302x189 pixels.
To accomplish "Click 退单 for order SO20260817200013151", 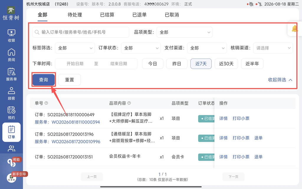I will point(258,157).
